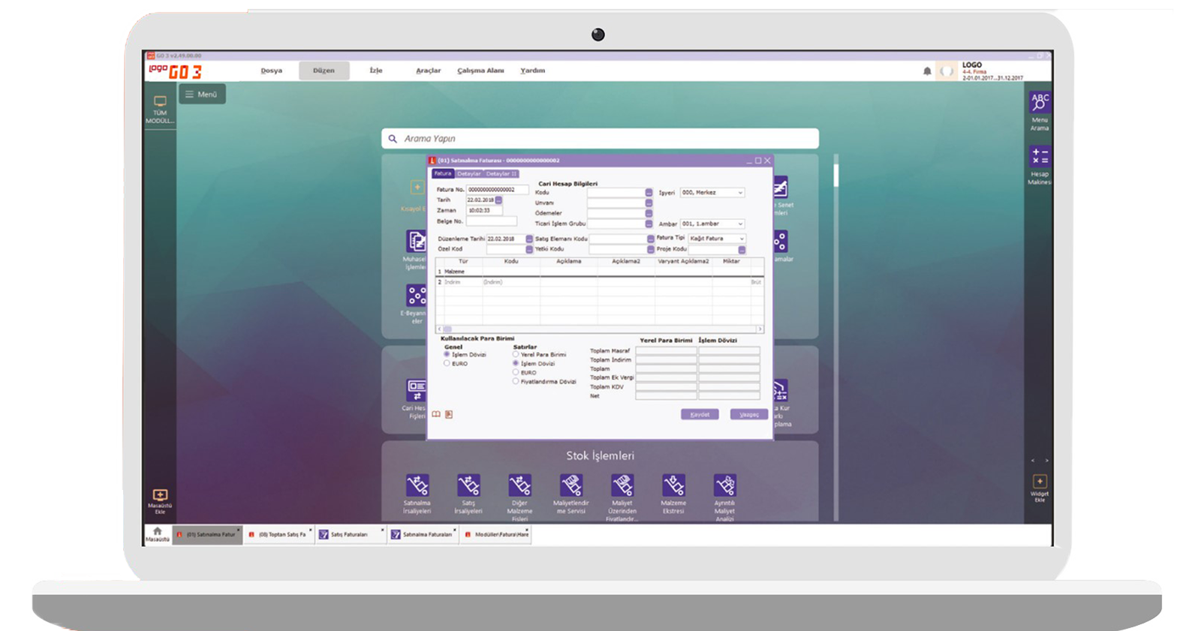Viewport: 1180px width, 631px height.
Task: Open Ayrıntılı Maliyet Analizi icon
Action: point(724,485)
